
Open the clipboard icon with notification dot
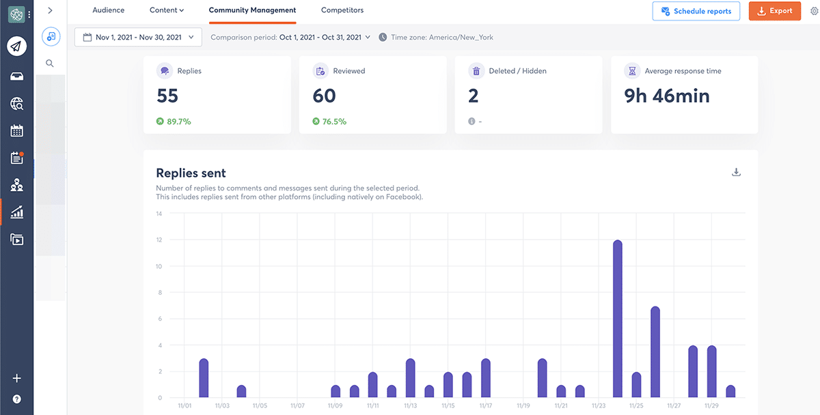(16, 158)
